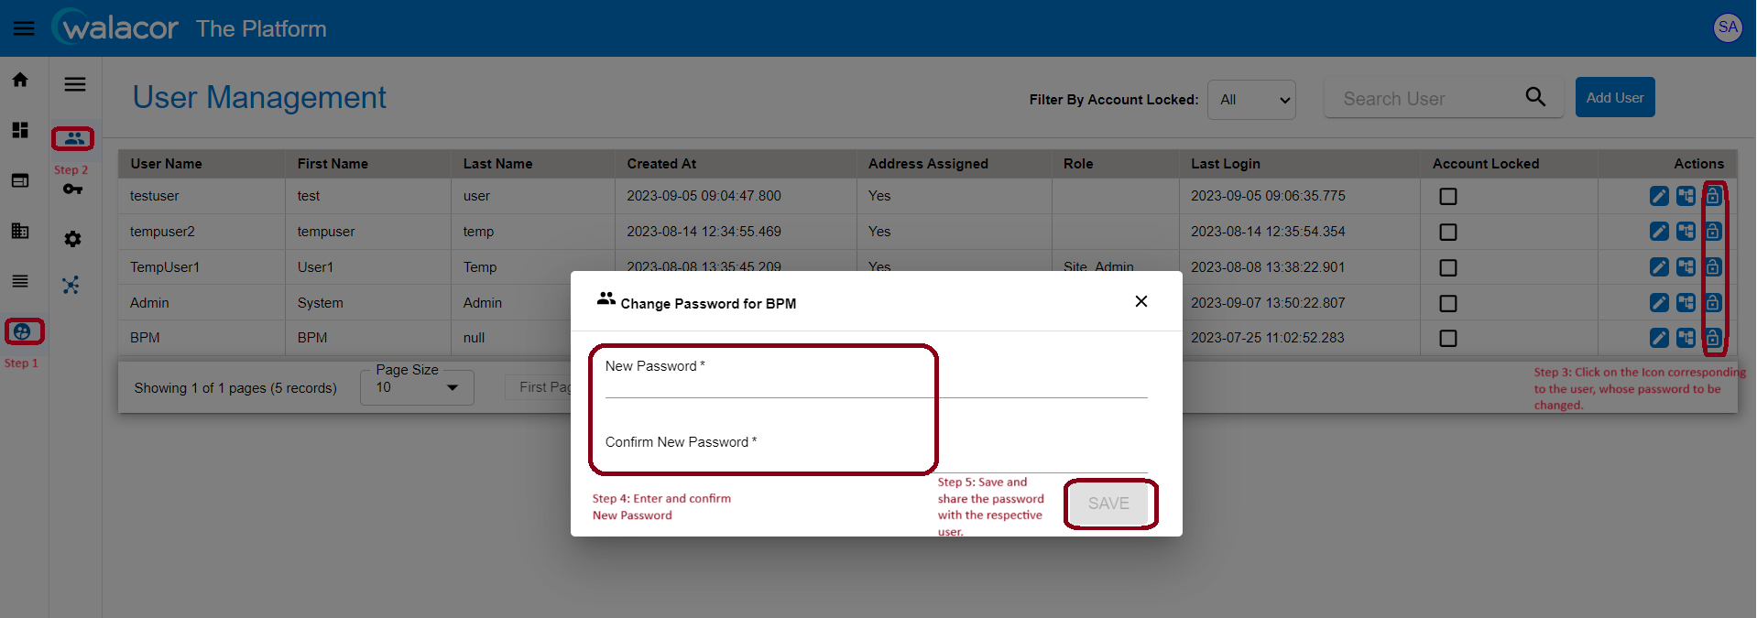Click the Add User button
1757x618 pixels.
pos(1615,97)
